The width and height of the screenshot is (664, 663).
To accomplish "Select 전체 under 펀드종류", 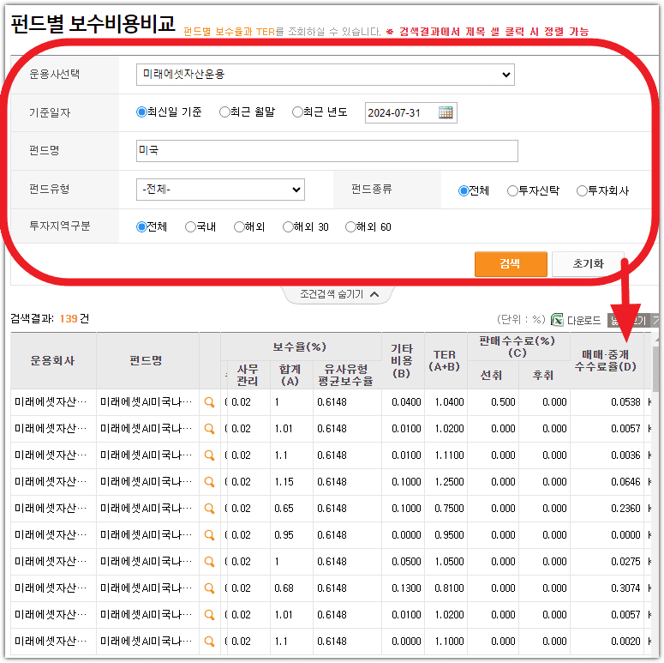I will coord(464,190).
